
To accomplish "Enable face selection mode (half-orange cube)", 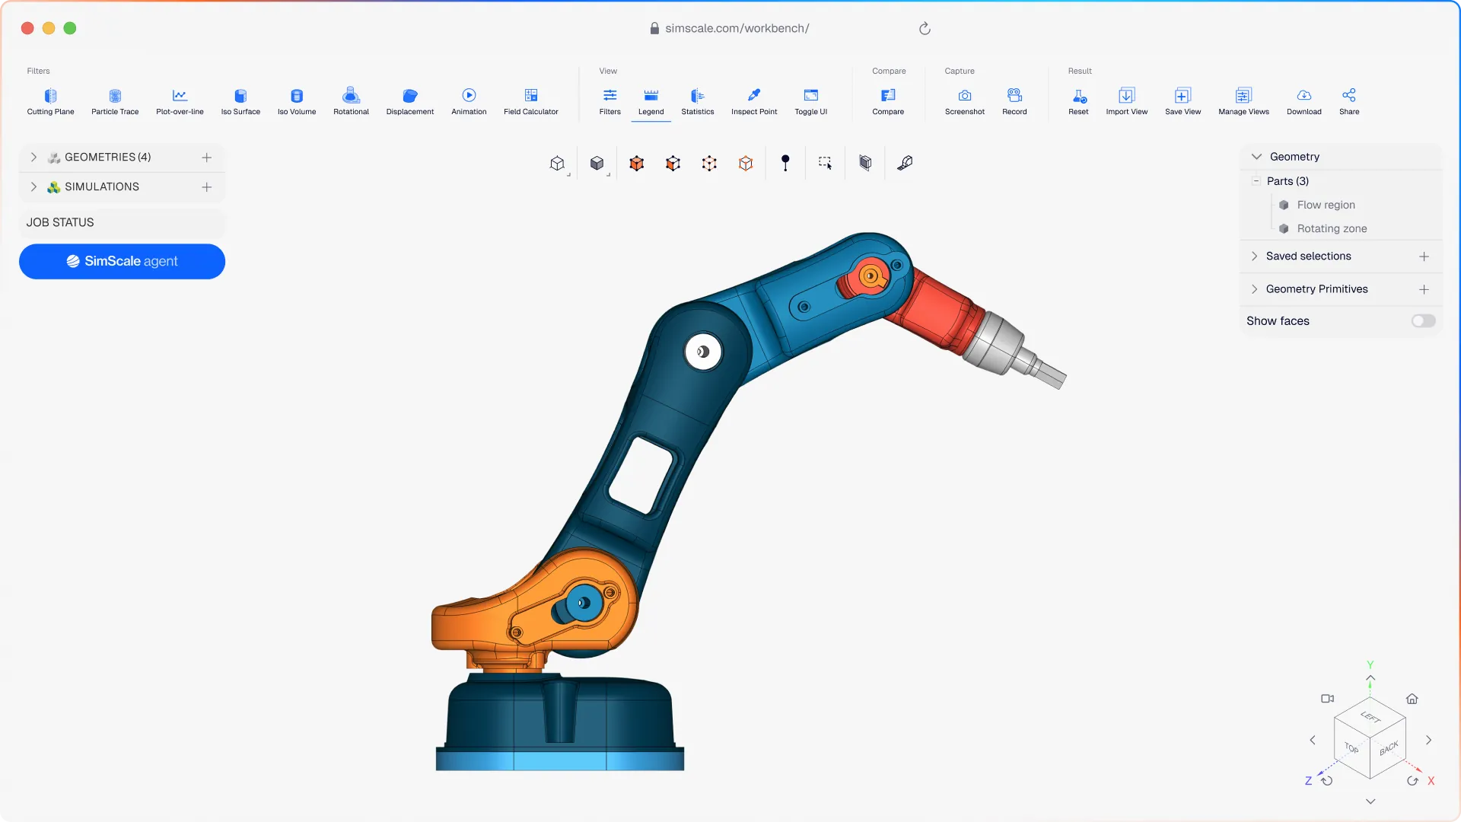I will [673, 163].
